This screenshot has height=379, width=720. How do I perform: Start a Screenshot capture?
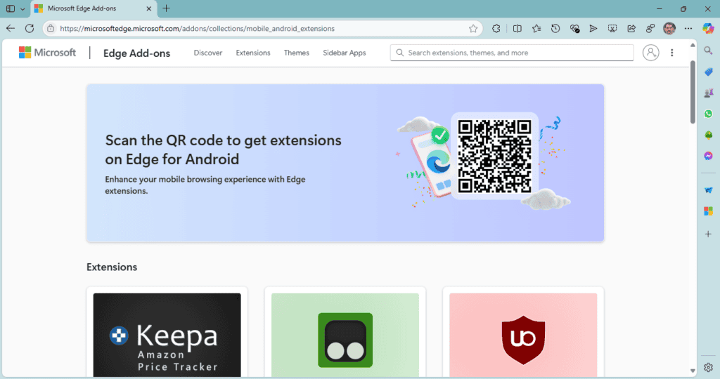(x=612, y=28)
